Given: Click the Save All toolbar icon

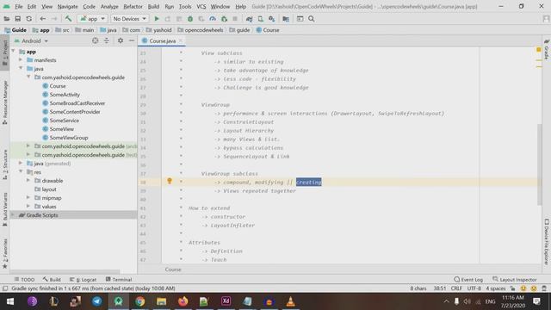Looking at the screenshot, I should tap(17, 19).
